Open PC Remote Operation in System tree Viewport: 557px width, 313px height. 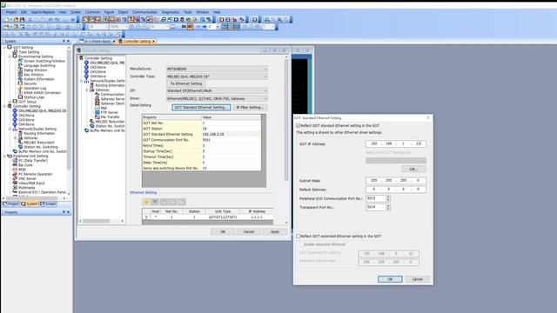35,174
